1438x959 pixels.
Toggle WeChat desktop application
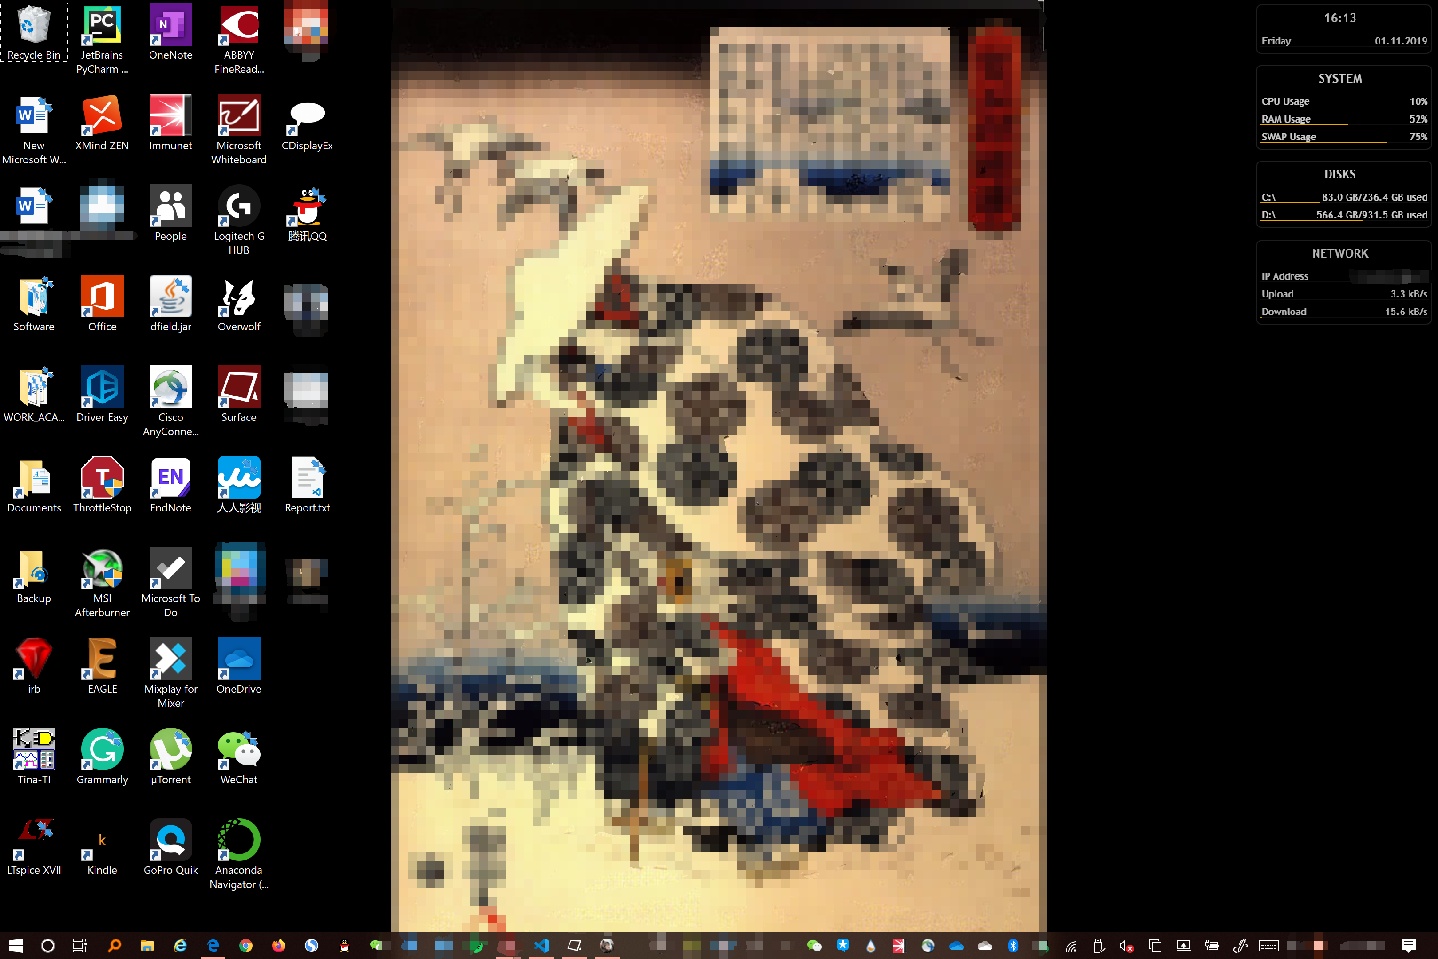click(239, 757)
